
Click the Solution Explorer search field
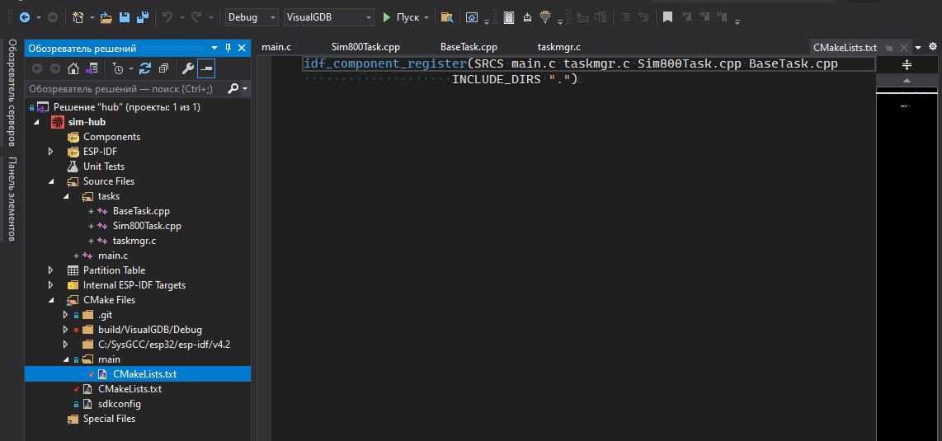tap(124, 88)
